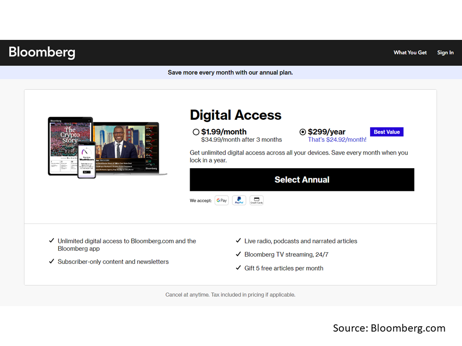Click "Subscriber-only content and newsletters" text
This screenshot has height=346, width=462.
[x=113, y=262]
